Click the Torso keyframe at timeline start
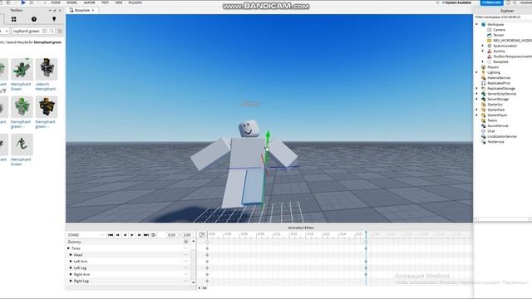The width and height of the screenshot is (532, 299). (207, 248)
